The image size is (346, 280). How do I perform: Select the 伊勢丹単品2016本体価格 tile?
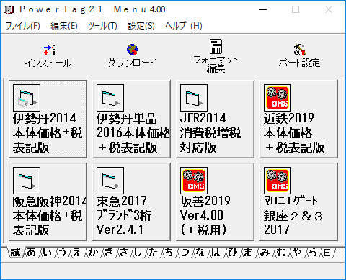pyautogui.click(x=131, y=119)
